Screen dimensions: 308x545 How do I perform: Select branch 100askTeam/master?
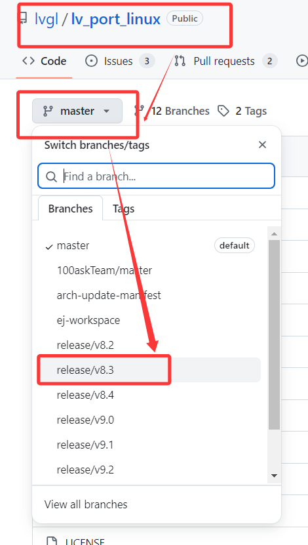[149, 270]
